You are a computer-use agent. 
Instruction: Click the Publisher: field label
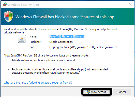(36, 42)
